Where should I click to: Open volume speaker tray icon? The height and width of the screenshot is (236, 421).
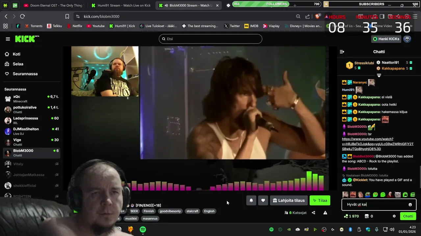[x=392, y=229]
